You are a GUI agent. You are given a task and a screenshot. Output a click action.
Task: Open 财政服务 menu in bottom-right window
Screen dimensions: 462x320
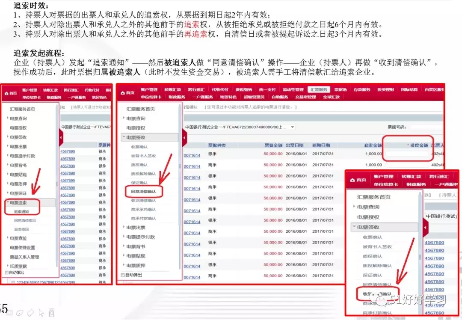[416, 184]
